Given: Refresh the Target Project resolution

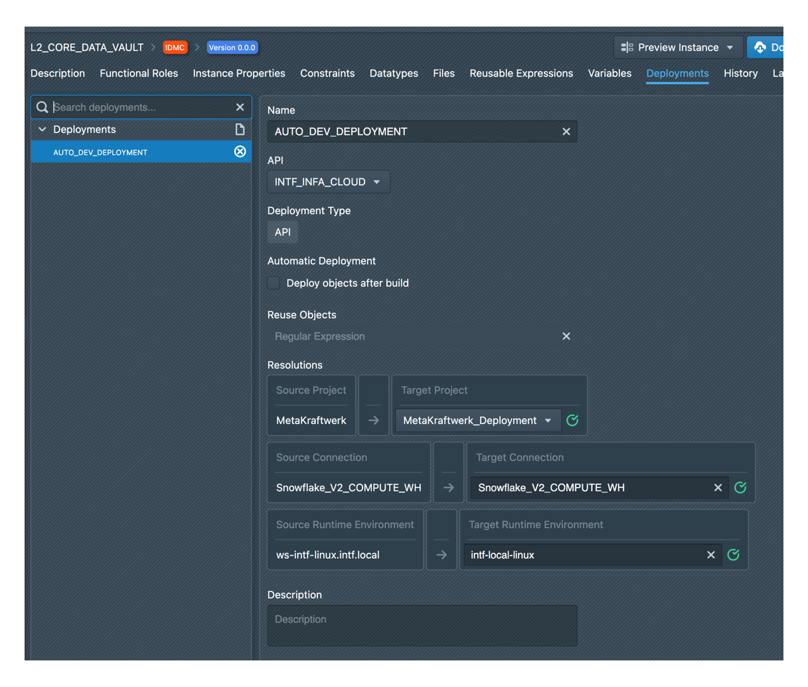Looking at the screenshot, I should [x=572, y=420].
